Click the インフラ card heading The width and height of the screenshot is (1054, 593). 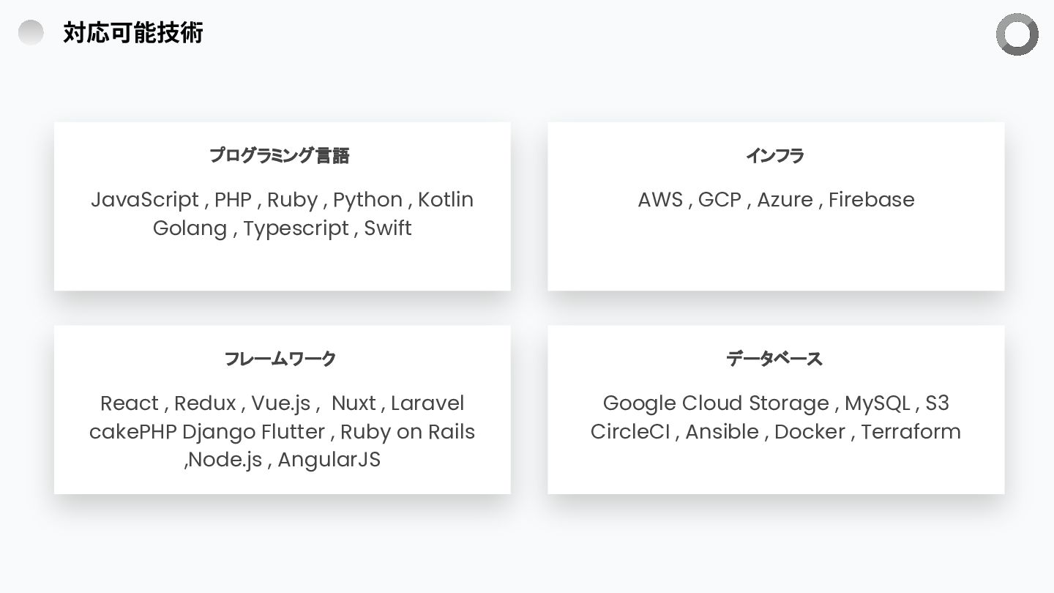(775, 155)
